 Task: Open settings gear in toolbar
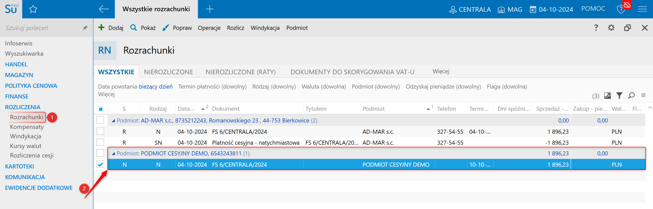(611, 28)
